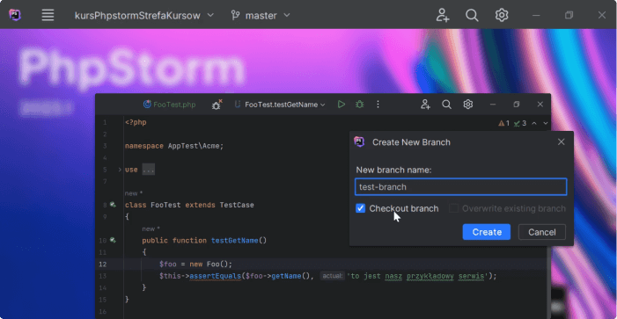Click Code With Me icon in inner window
617x319 pixels.
[x=425, y=105]
